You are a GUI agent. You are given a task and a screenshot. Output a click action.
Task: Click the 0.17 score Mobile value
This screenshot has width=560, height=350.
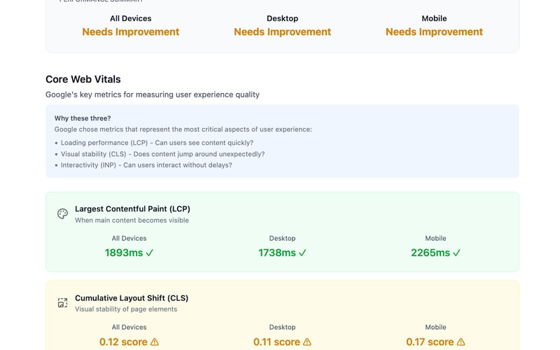430,342
